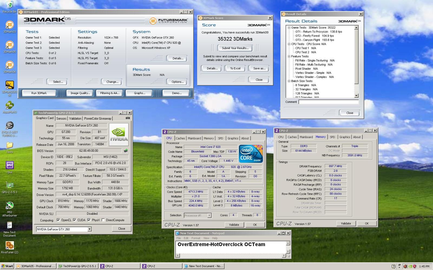Image resolution: width=433 pixels, height=270 pixels.
Task: Click the Image Quality... button
Action: [x=80, y=93]
